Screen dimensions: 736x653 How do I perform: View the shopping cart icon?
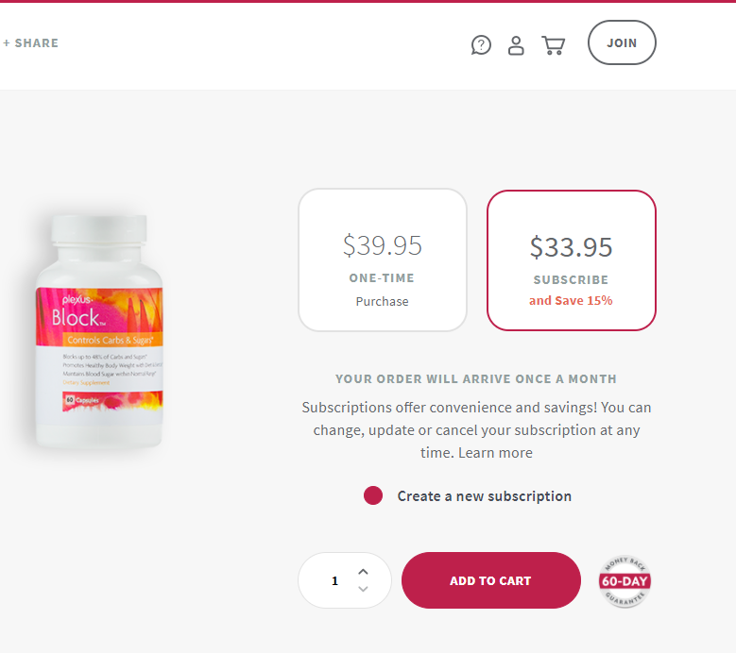click(x=554, y=45)
